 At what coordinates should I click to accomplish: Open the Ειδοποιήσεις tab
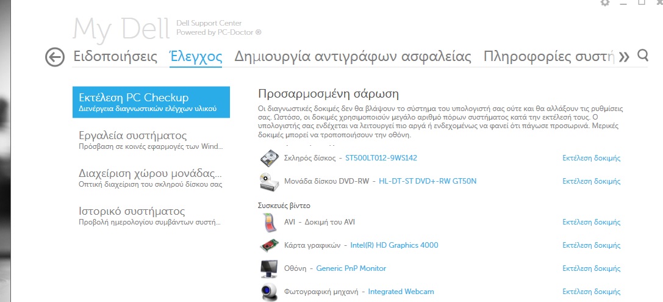coord(115,56)
